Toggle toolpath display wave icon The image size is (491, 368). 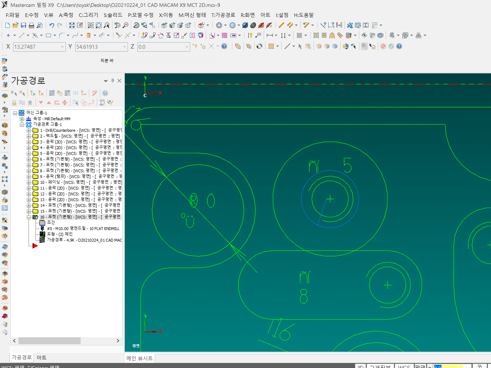[22, 103]
